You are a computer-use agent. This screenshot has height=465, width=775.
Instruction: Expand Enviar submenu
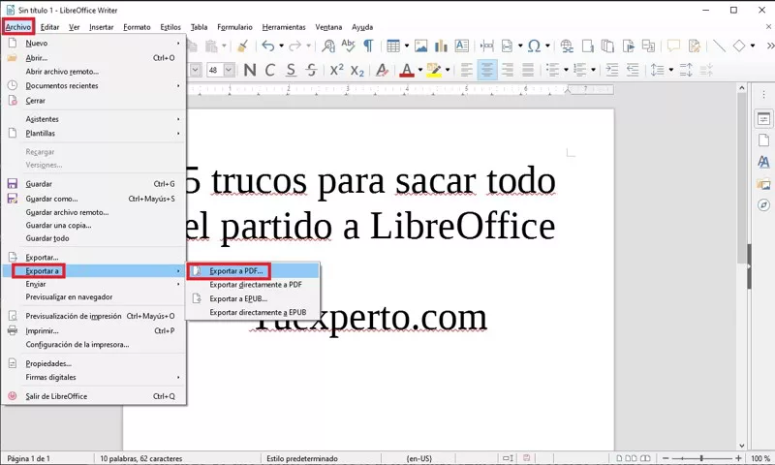tap(93, 284)
